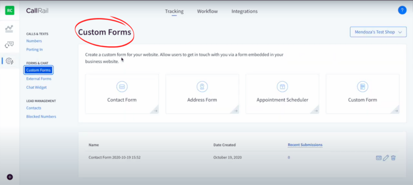The image size is (413, 185).
Task: Choose the Appointment Scheduler card
Action: (282, 94)
